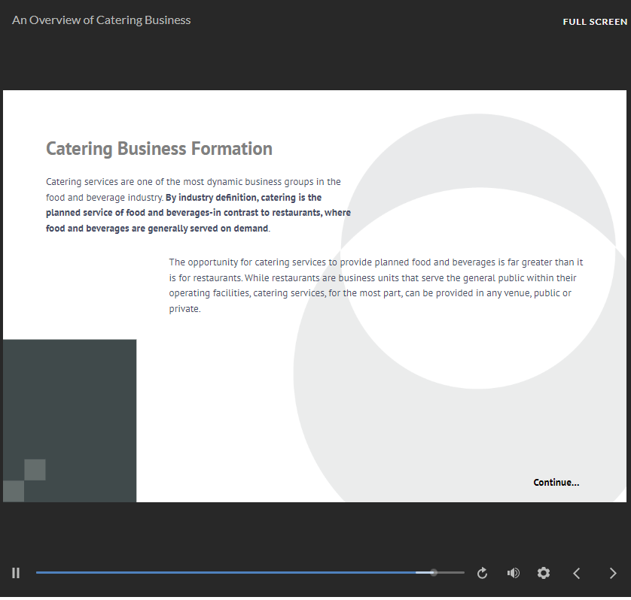631x600 pixels.
Task: Open the player settings gear
Action: coord(544,573)
